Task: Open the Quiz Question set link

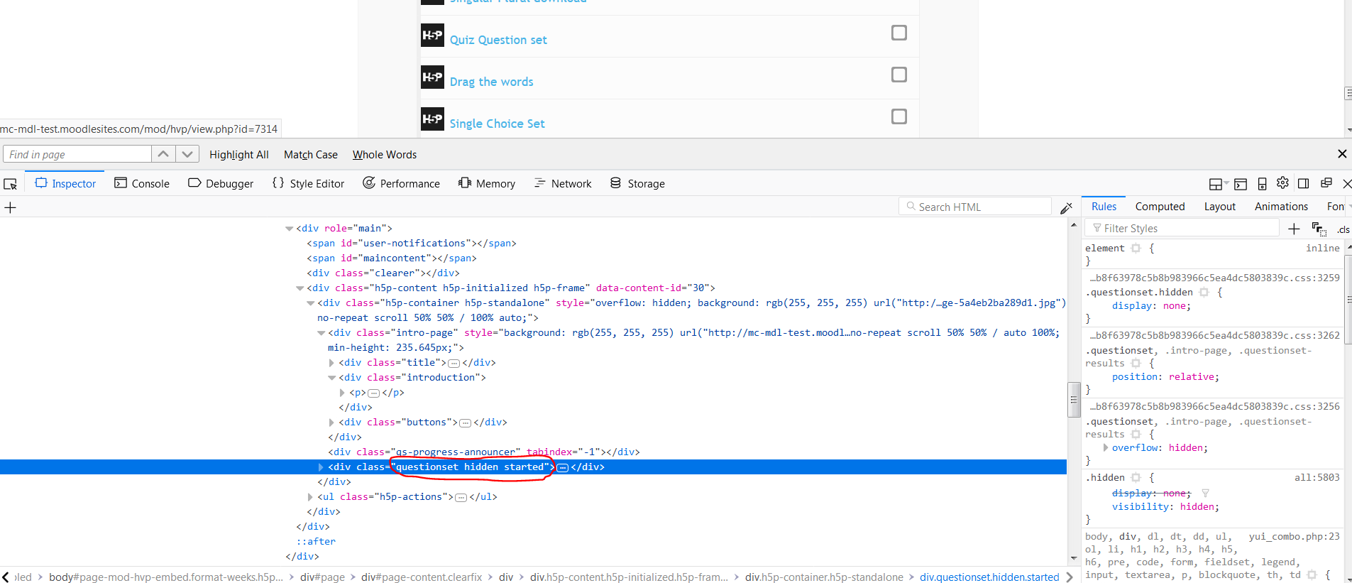Action: 498,40
